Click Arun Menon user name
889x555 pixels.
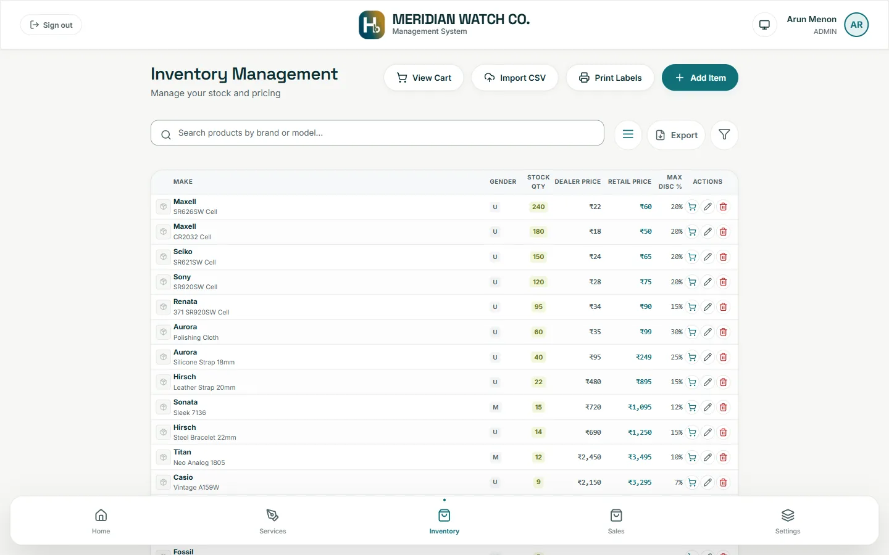(x=812, y=19)
